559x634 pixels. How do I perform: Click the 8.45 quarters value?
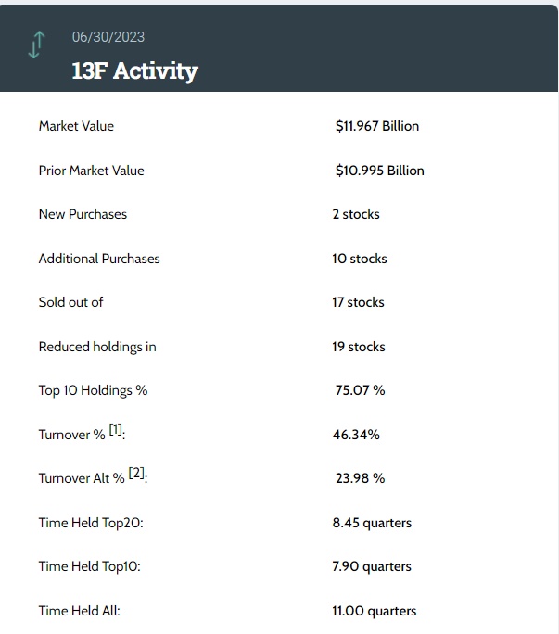pos(372,523)
